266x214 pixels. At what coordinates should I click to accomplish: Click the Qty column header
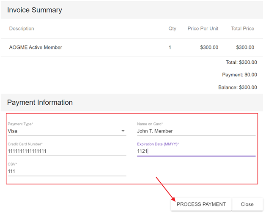(x=172, y=28)
